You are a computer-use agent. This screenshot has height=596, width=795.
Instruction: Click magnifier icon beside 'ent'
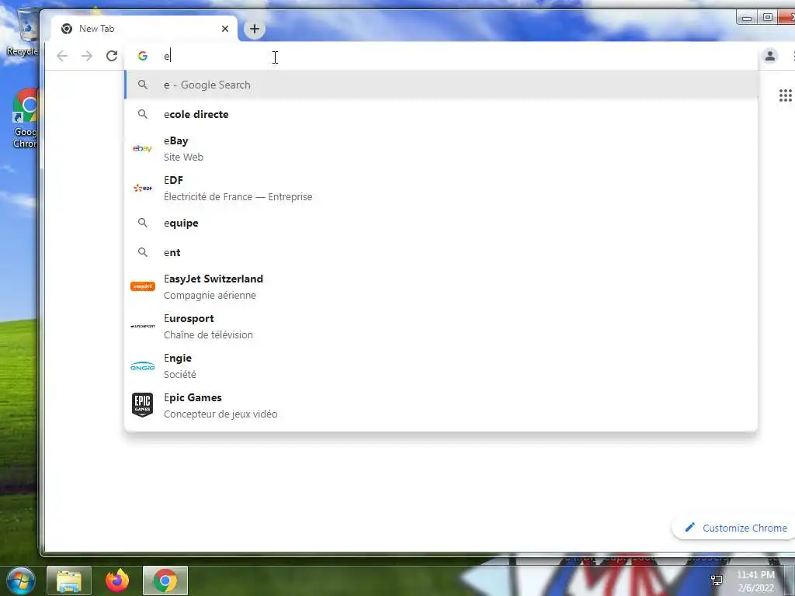143,252
